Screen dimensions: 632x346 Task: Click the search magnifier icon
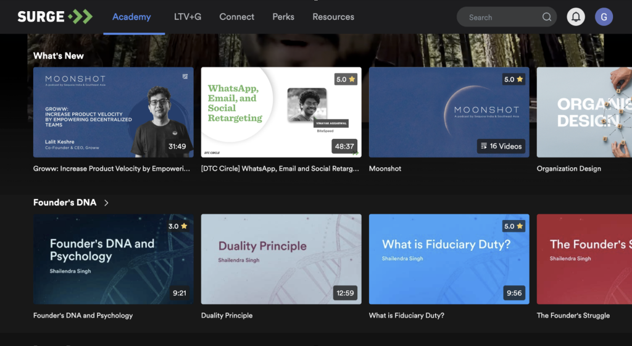point(547,17)
